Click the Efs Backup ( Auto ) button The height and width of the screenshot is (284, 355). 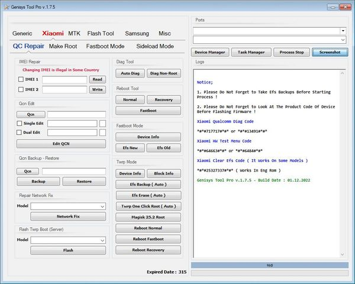pyautogui.click(x=148, y=185)
